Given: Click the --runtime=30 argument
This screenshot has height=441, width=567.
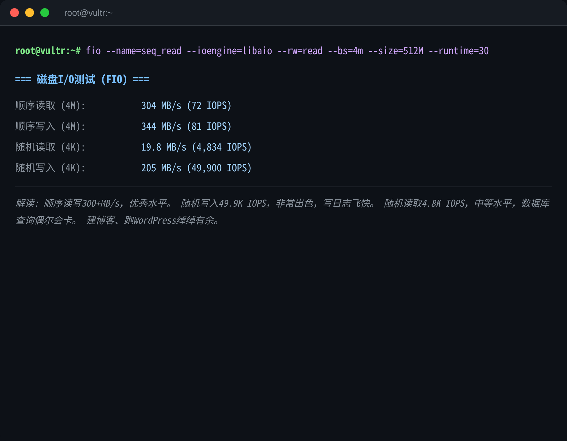Looking at the screenshot, I should tap(459, 51).
